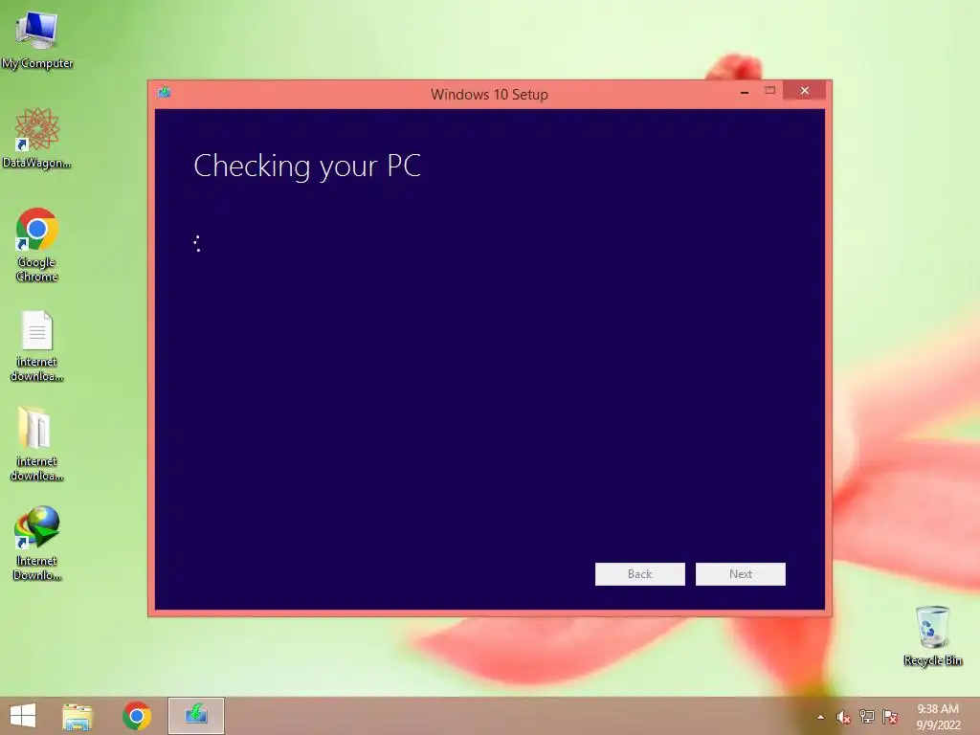Viewport: 980px width, 735px height.
Task: Launch Internet Download Manager desktop shortcut
Action: pos(37,544)
